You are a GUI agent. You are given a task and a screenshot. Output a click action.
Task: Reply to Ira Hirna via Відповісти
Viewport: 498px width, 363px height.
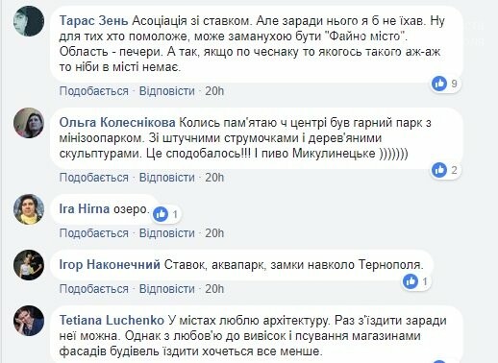pos(167,233)
